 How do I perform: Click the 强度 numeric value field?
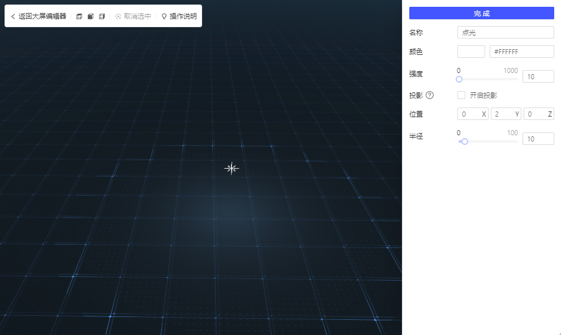[538, 76]
